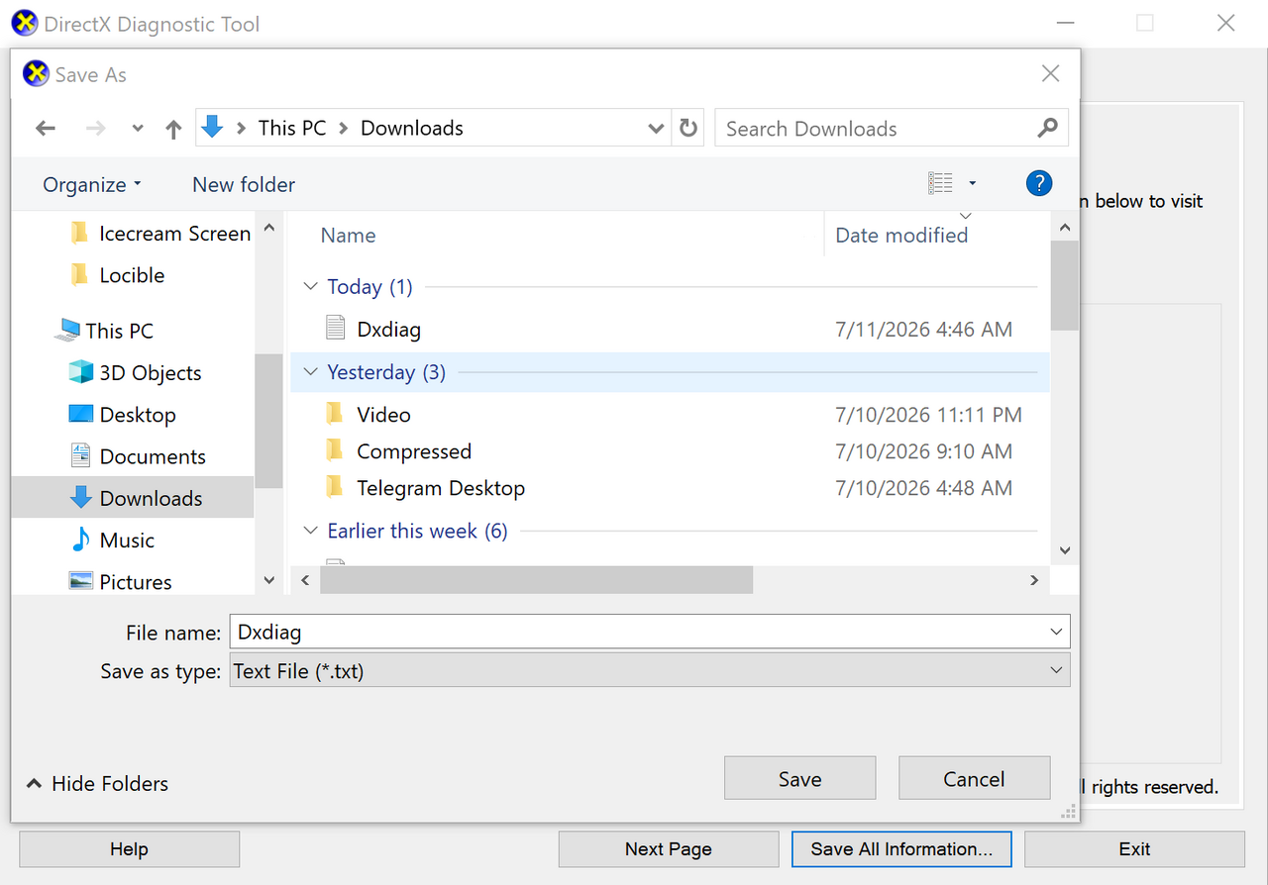Image resolution: width=1268 pixels, height=885 pixels.
Task: Click the Cancel button
Action: (974, 779)
